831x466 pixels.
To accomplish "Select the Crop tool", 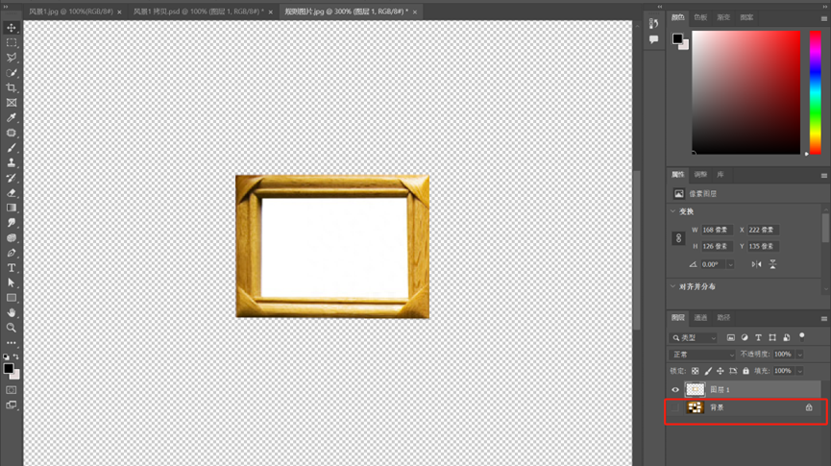I will (12, 87).
